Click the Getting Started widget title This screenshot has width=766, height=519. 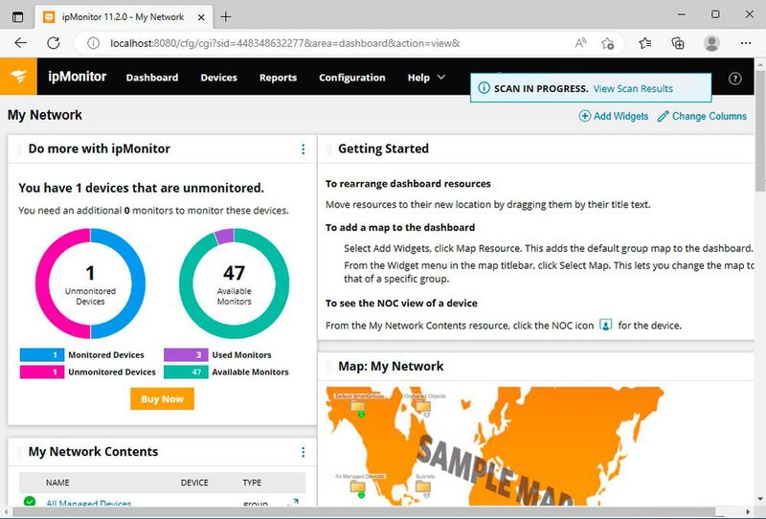(384, 148)
